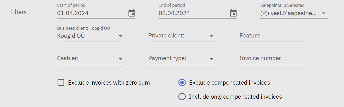Click the Cashier field label
The height and width of the screenshot is (107, 344).
tap(68, 58)
